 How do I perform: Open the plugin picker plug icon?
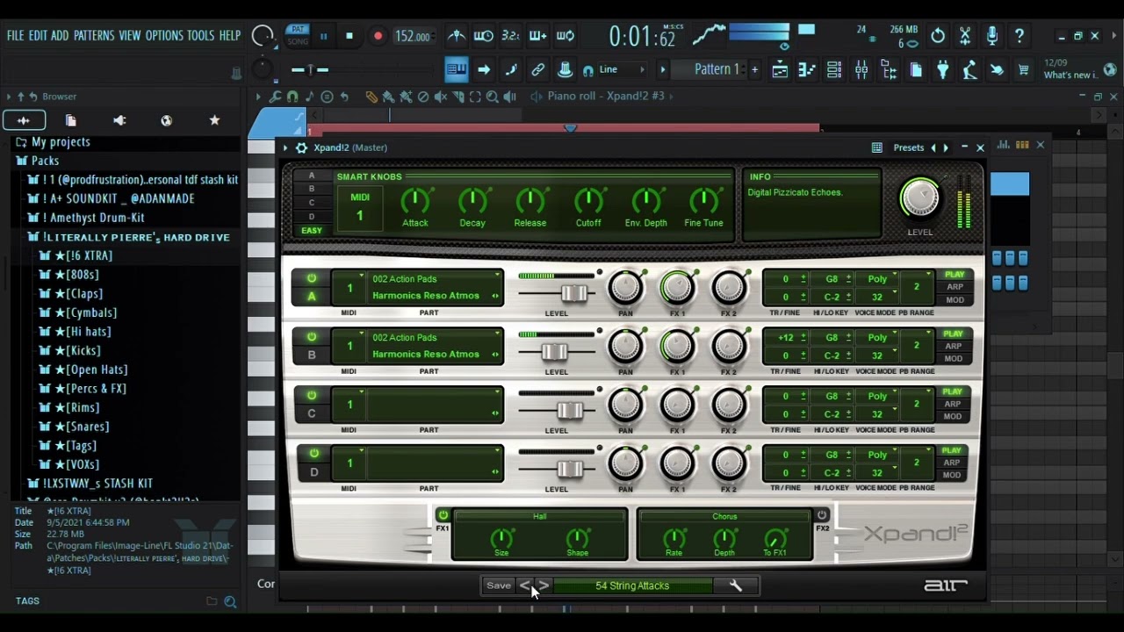(x=942, y=70)
